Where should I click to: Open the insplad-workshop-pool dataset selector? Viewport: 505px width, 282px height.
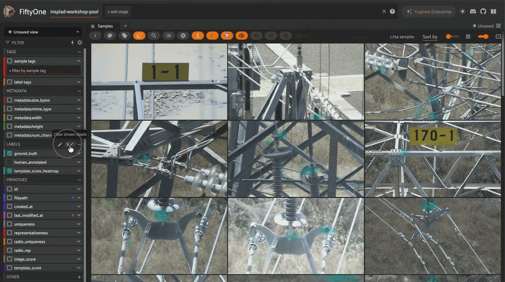(74, 12)
